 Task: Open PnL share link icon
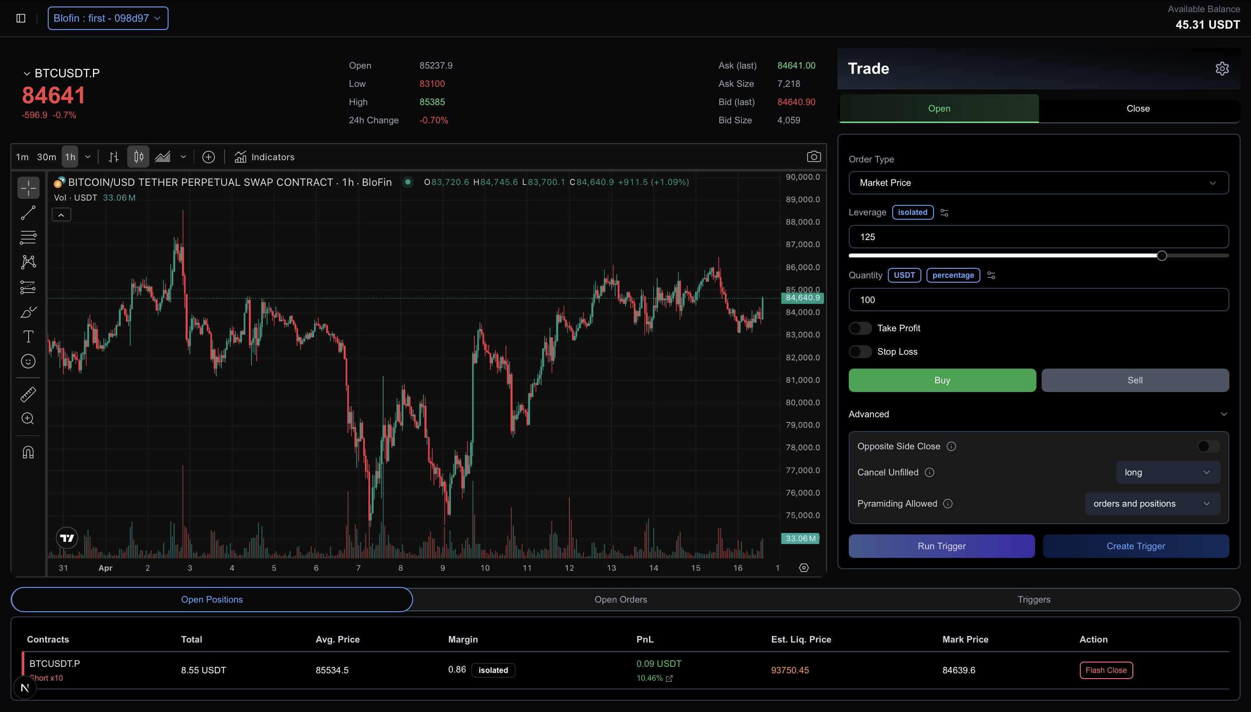[x=669, y=678]
